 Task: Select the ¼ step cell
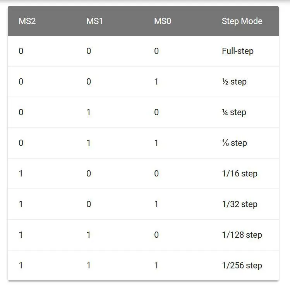tap(234, 112)
